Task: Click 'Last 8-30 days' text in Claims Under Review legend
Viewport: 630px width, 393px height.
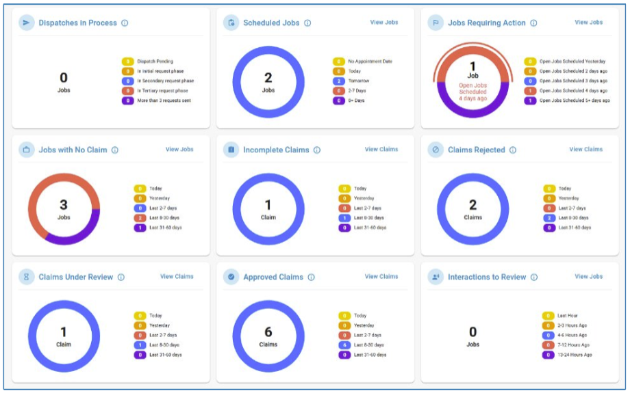Action: (164, 345)
